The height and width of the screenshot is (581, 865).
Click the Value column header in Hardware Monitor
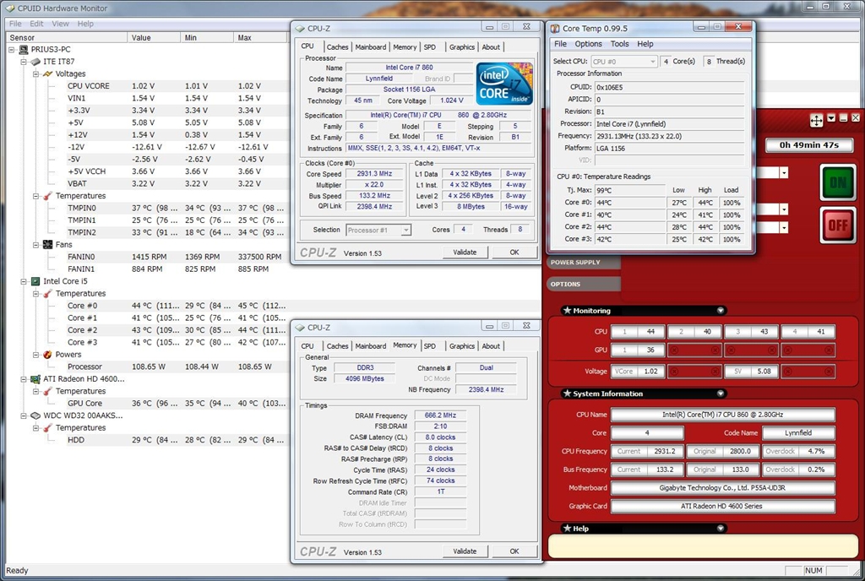pyautogui.click(x=141, y=38)
